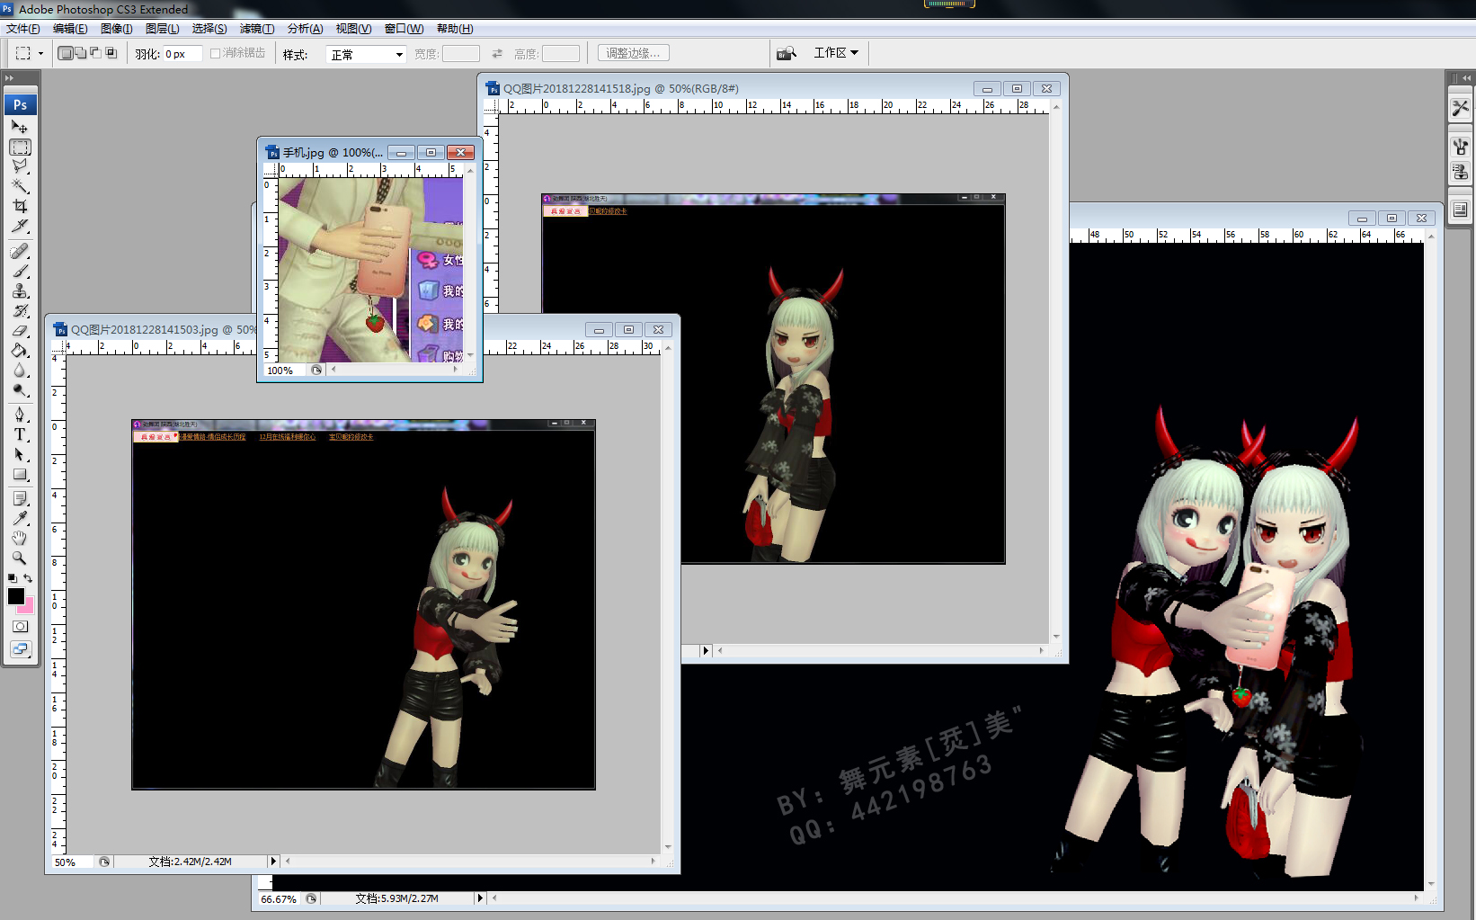Select the Polygonal Lasso tool
Viewport: 1476px width, 920px height.
tap(20, 166)
